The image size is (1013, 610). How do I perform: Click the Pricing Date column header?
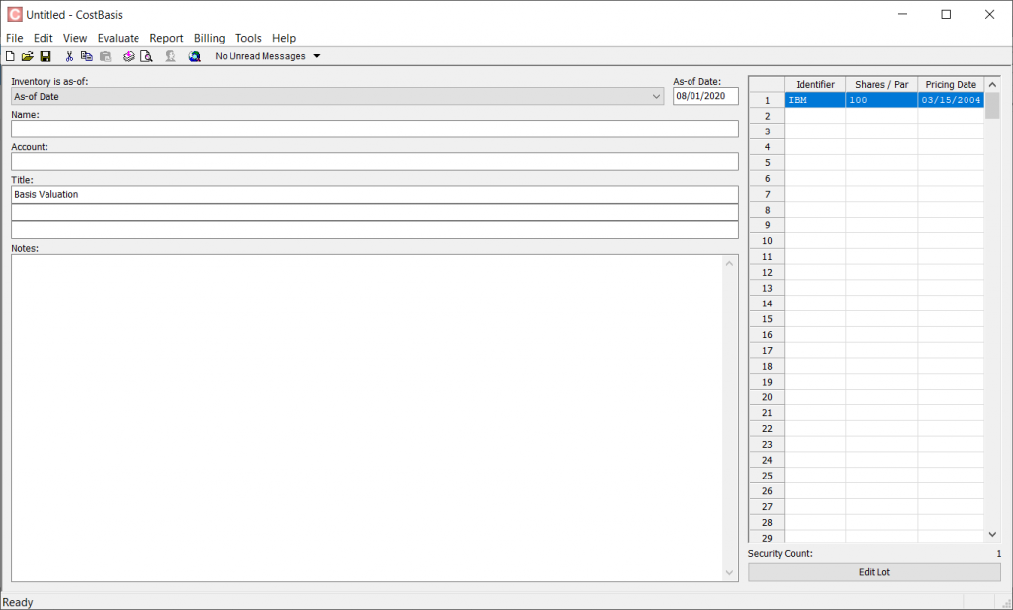pos(951,85)
